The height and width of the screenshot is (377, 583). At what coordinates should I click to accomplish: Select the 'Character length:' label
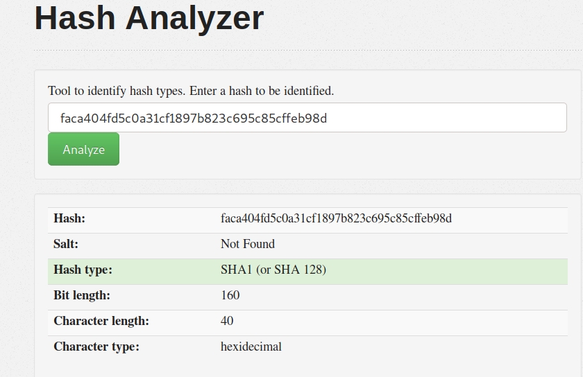101,321
